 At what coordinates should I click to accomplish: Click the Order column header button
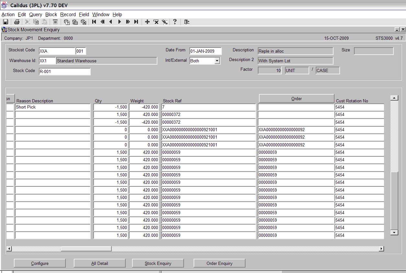(x=297, y=99)
